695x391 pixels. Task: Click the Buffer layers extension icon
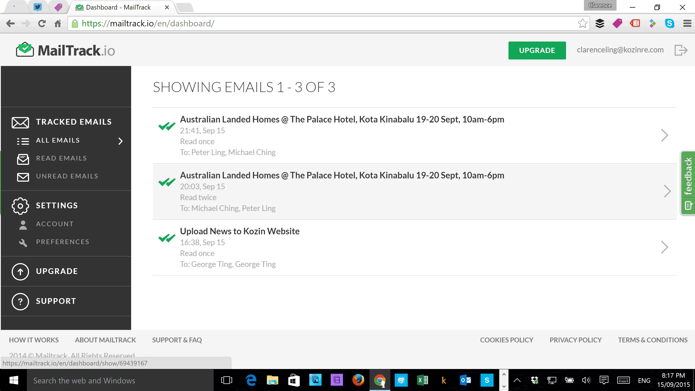(600, 24)
